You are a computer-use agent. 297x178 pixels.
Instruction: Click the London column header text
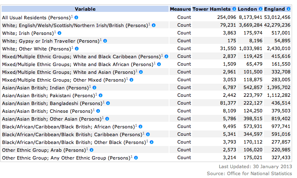tap(247, 9)
